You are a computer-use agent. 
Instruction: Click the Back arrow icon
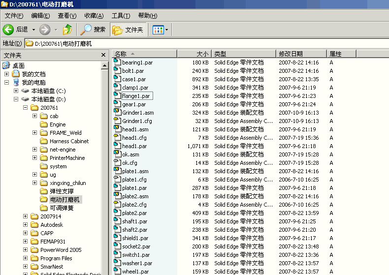(x=8, y=30)
